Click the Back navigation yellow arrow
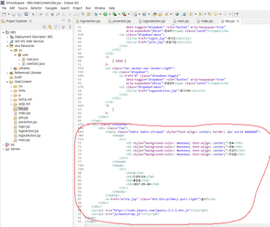 [216, 14]
